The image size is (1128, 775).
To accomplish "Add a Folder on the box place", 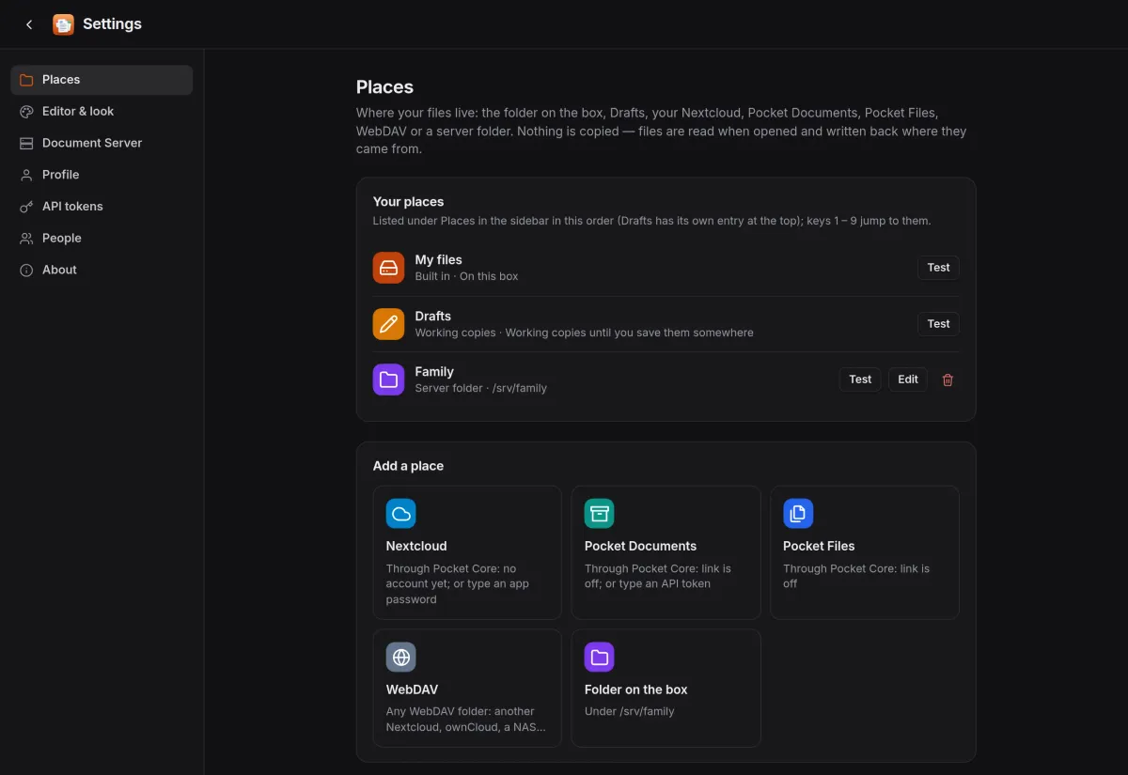I will coord(666,689).
